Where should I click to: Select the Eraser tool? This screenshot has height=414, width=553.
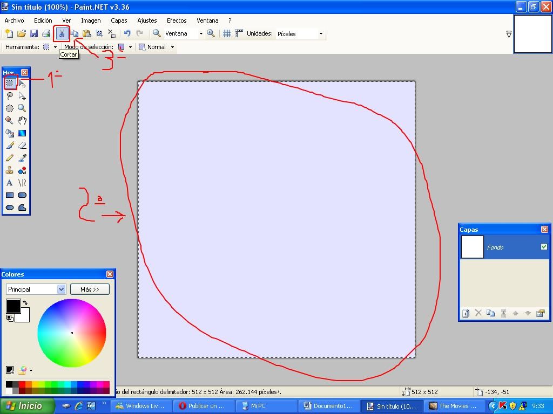(22, 146)
